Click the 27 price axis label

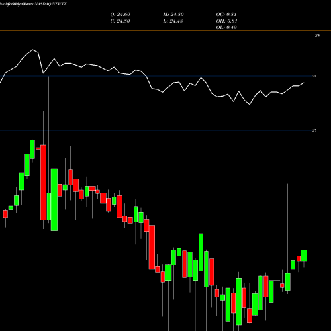click(314, 130)
